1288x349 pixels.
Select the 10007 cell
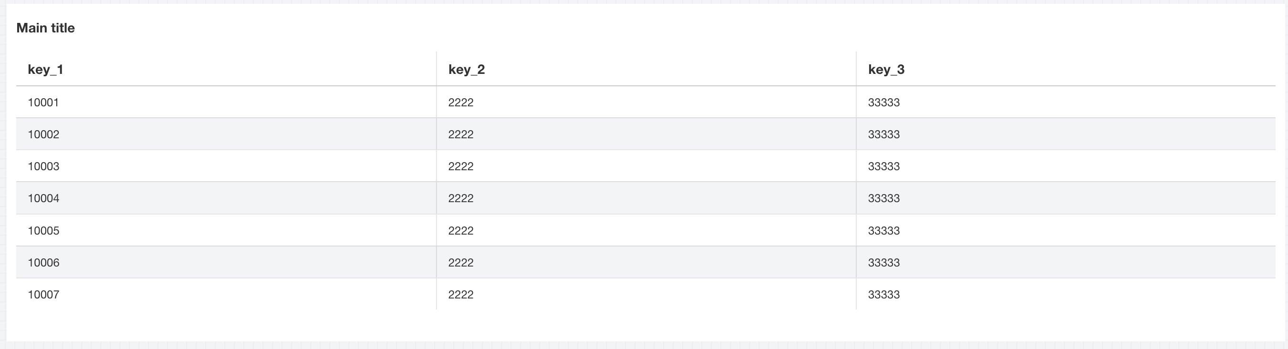(43, 295)
